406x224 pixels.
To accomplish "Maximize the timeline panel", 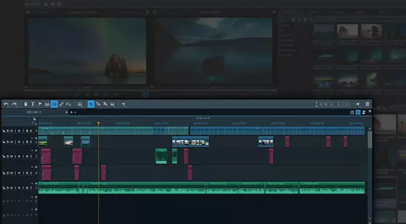I will [x=370, y=111].
